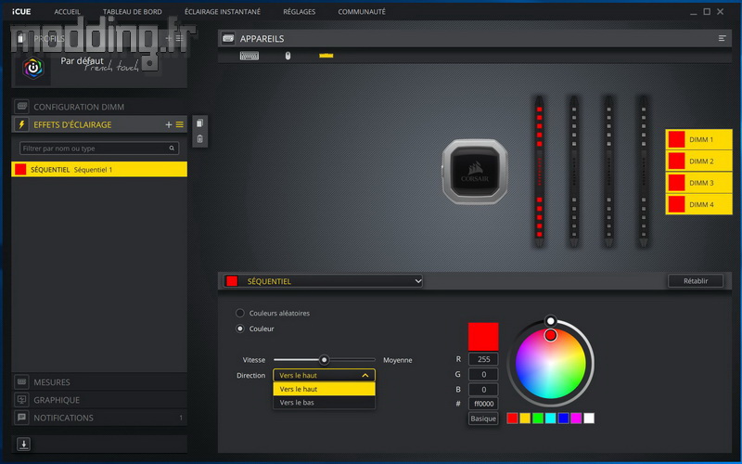Open Éclairage instantané menu
This screenshot has height=464, width=742.
tap(223, 11)
